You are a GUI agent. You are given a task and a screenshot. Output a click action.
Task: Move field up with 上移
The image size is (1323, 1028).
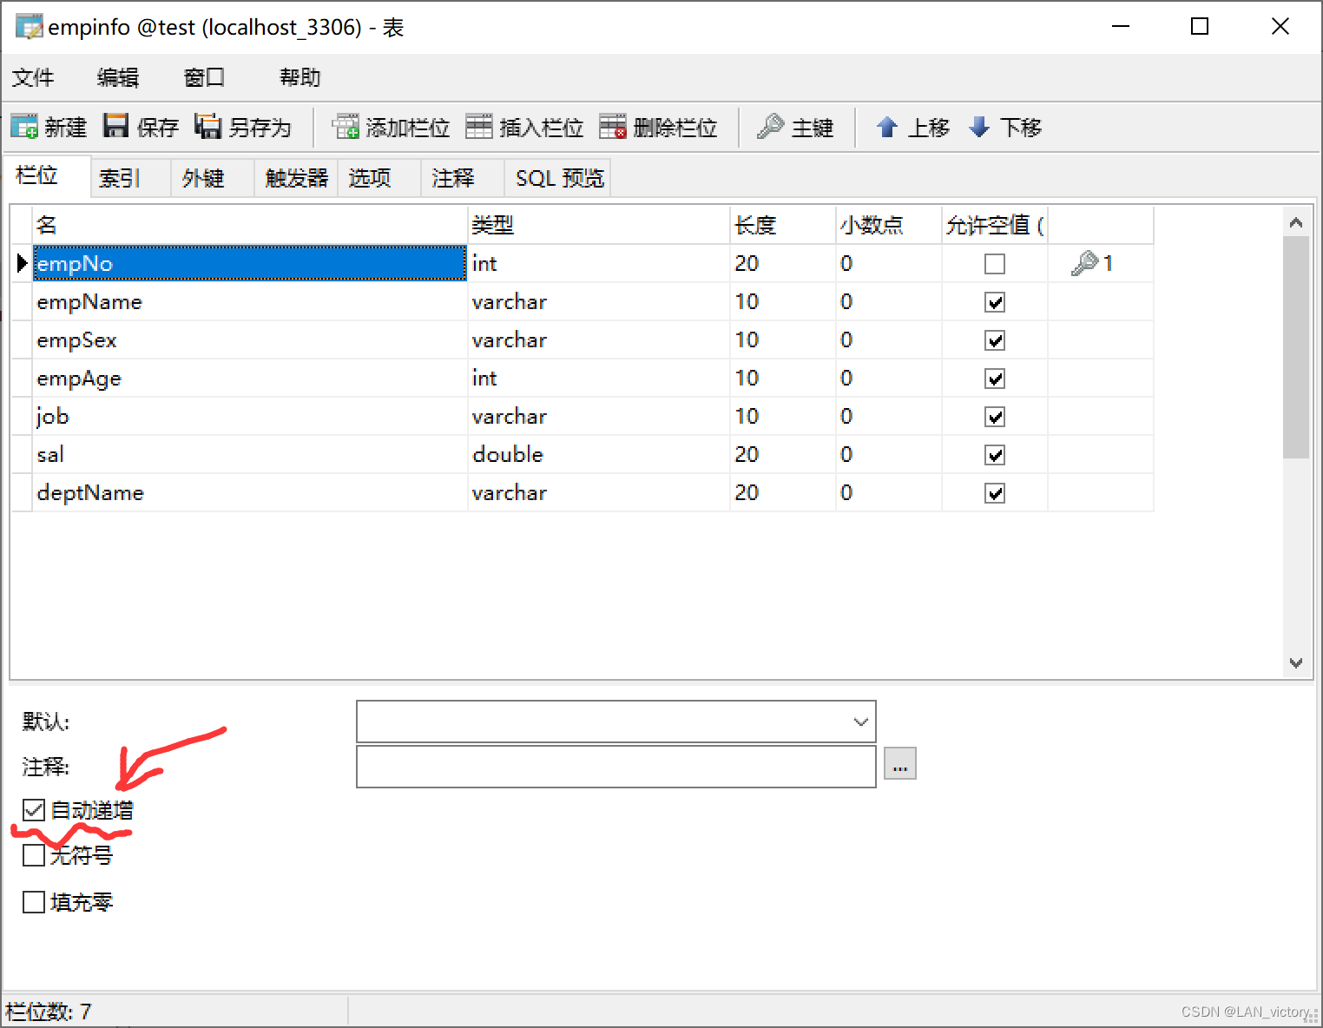coord(913,127)
